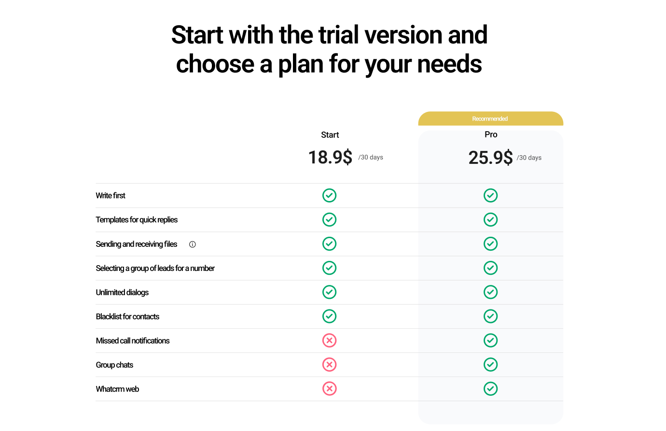Click the Whatcrm web feature label

coord(117,389)
